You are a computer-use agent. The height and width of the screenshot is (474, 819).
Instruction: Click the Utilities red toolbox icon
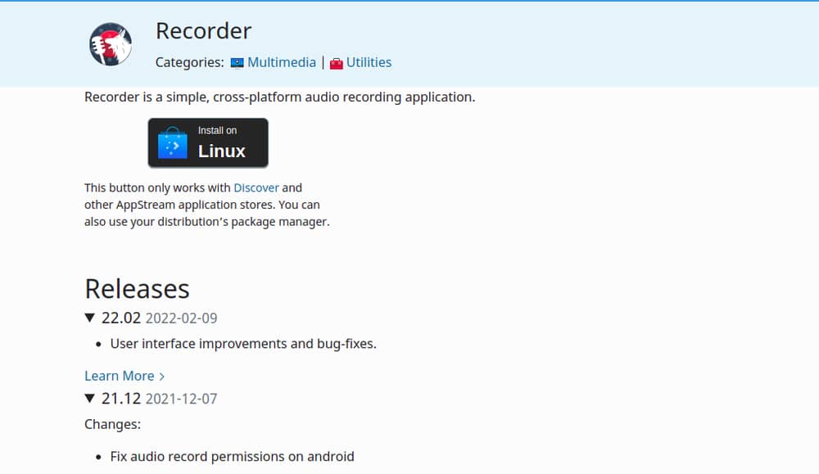(x=337, y=63)
